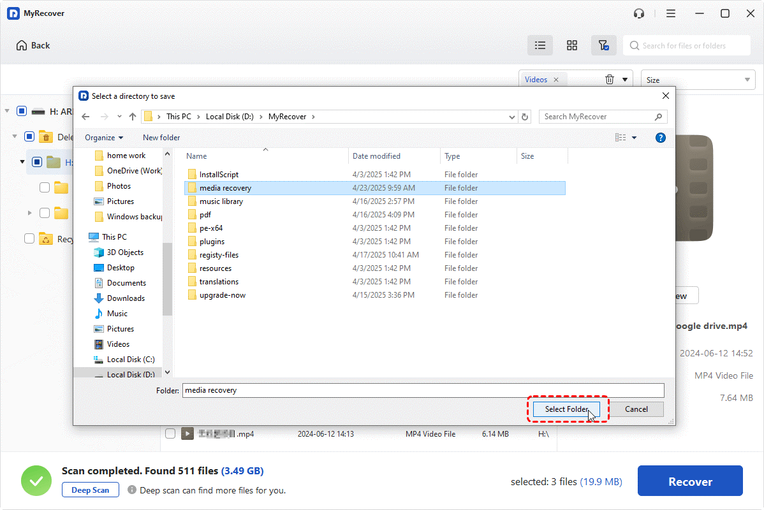Expand the address bar path history dropdown
Image resolution: width=764 pixels, height=510 pixels.
[512, 117]
